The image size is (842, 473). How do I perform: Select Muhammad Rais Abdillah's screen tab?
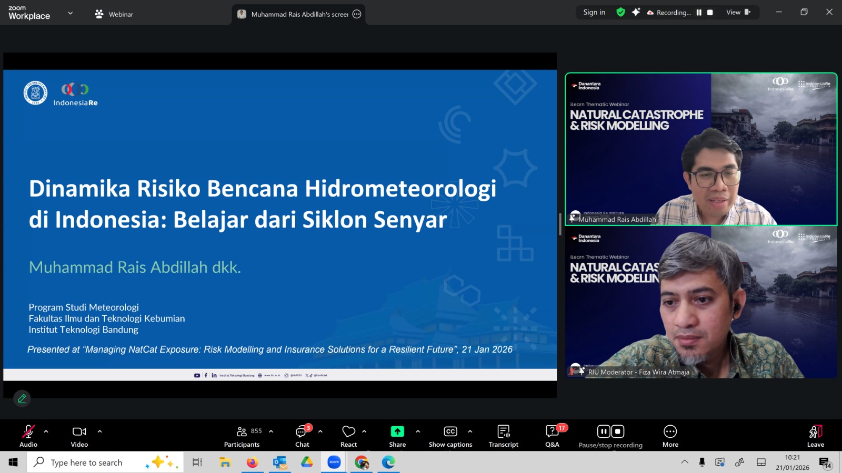[298, 14]
